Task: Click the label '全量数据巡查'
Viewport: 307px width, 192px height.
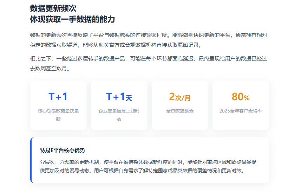Action: click(x=180, y=111)
